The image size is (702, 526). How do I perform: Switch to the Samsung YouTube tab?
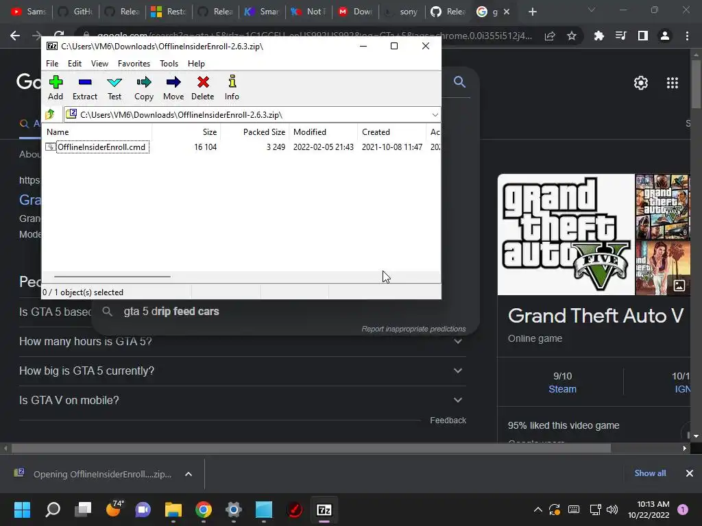point(29,12)
